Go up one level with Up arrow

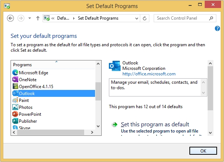tap(38, 18)
